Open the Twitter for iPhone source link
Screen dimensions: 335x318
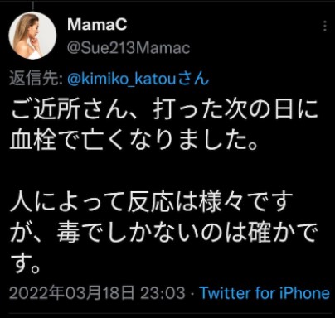click(265, 293)
